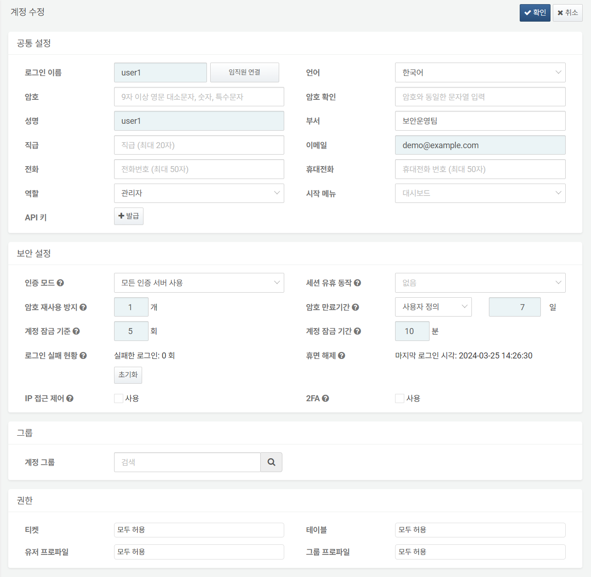The image size is (591, 577).
Task: Click the 실패한 로그인: 0 회 text
Action: (x=144, y=356)
